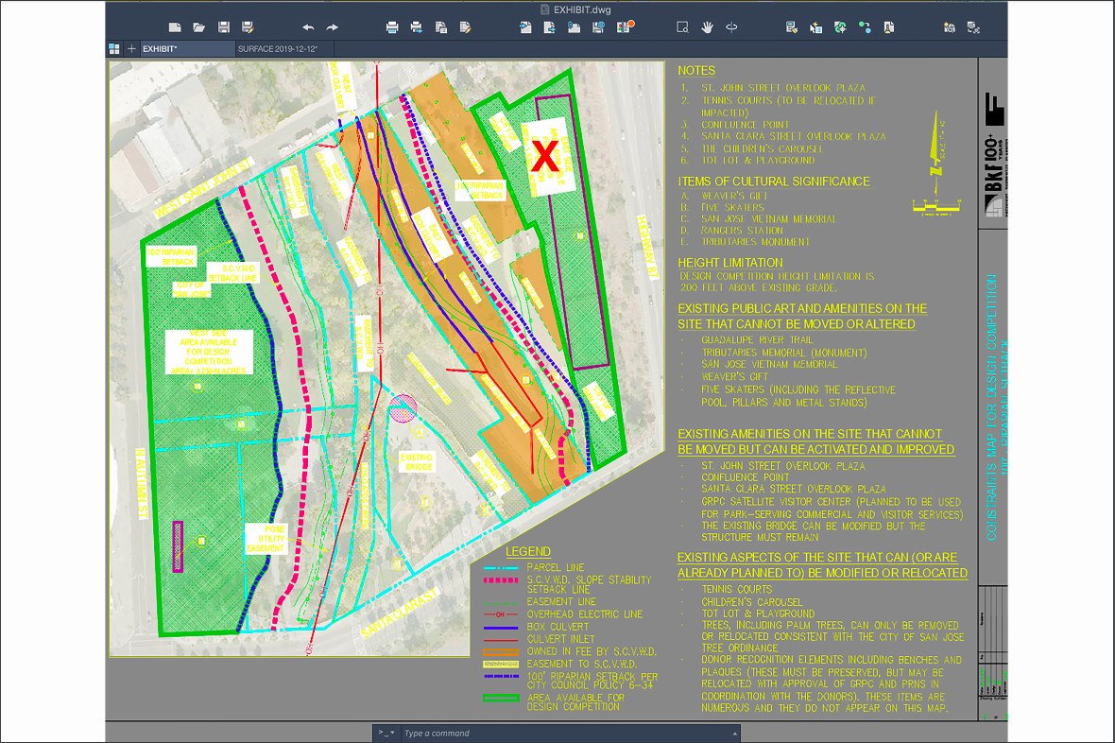Click the WEST SIDE AREA AVAILABLE label
This screenshot has height=743, width=1115.
pyautogui.click(x=208, y=352)
